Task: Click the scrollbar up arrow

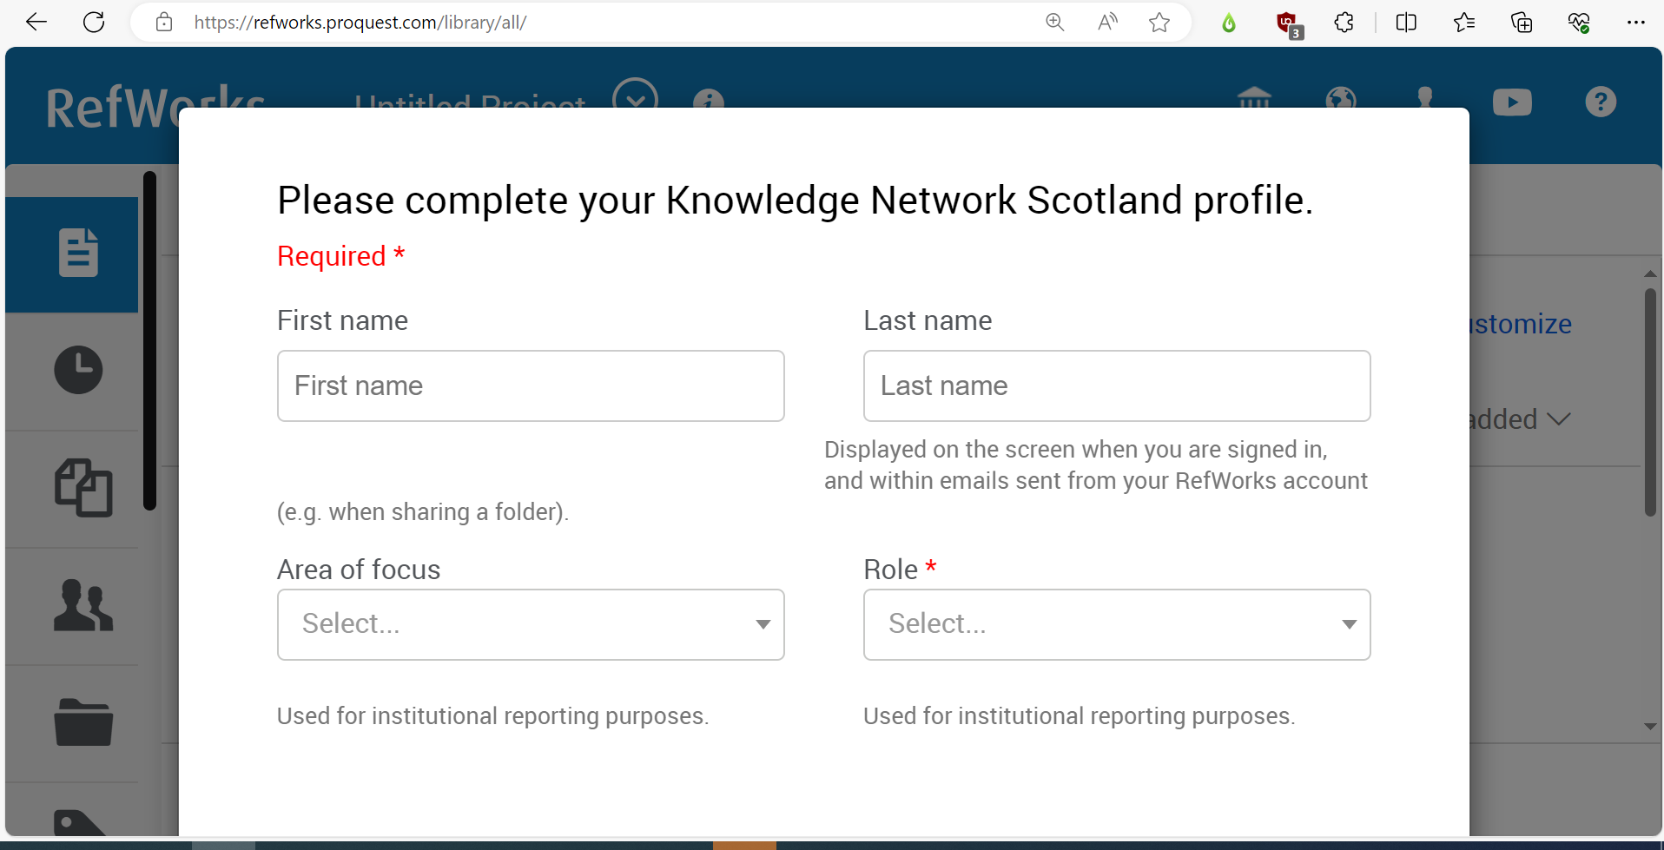Action: (1650, 274)
